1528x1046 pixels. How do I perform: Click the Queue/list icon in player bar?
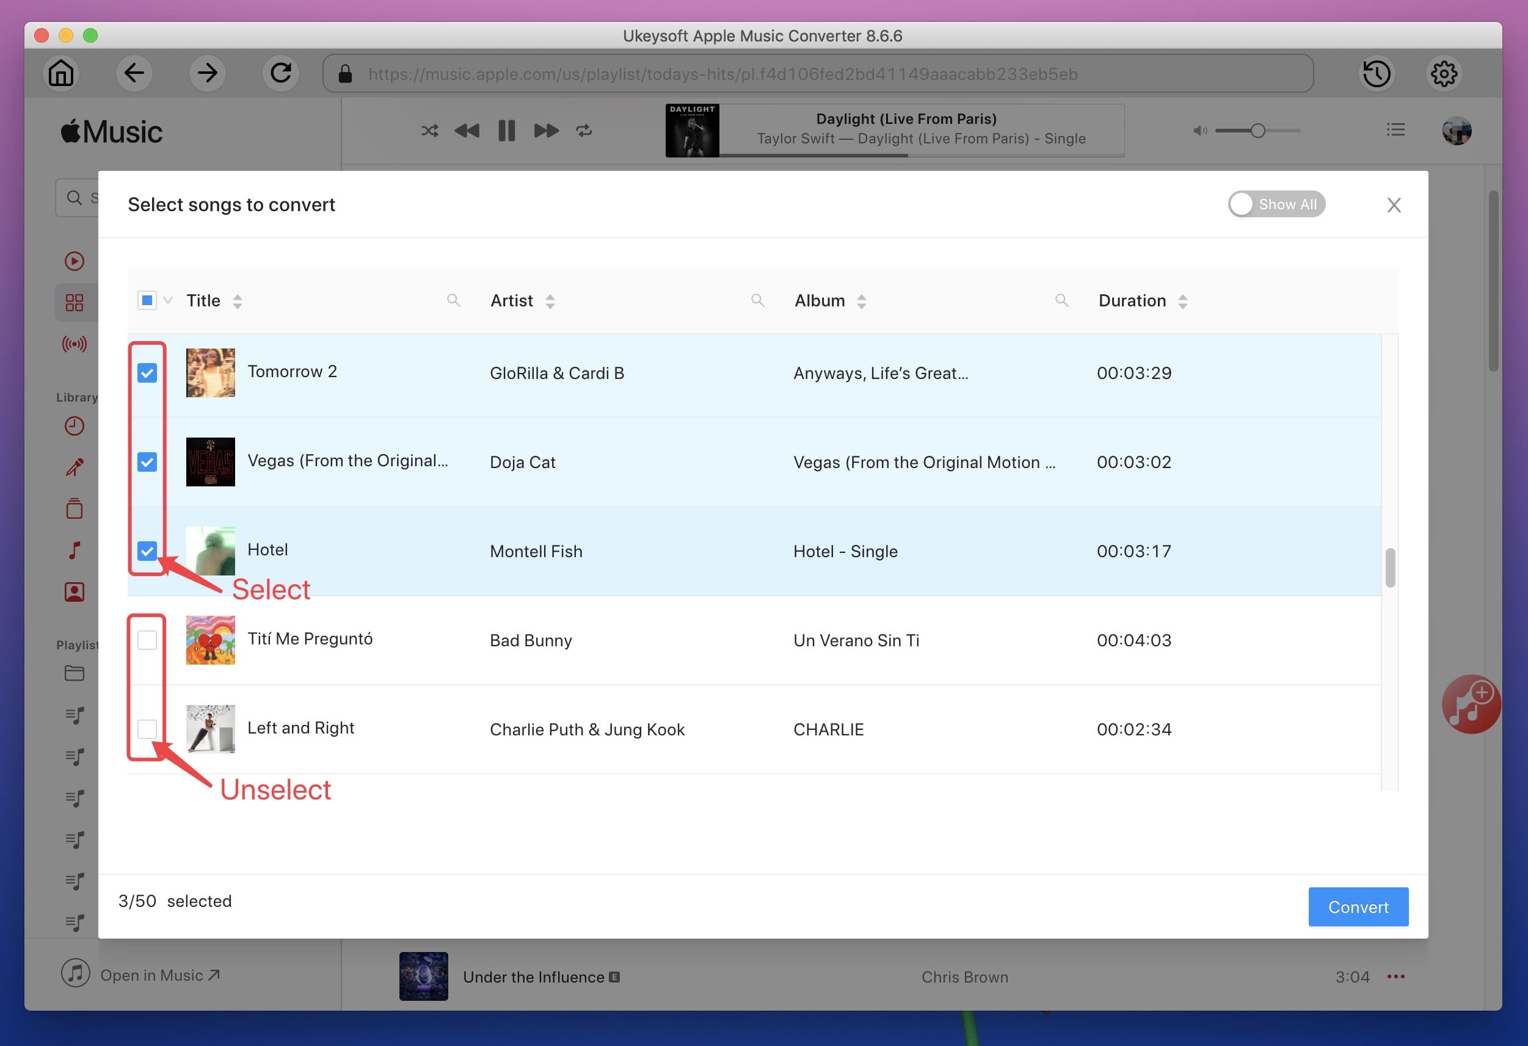pos(1394,130)
